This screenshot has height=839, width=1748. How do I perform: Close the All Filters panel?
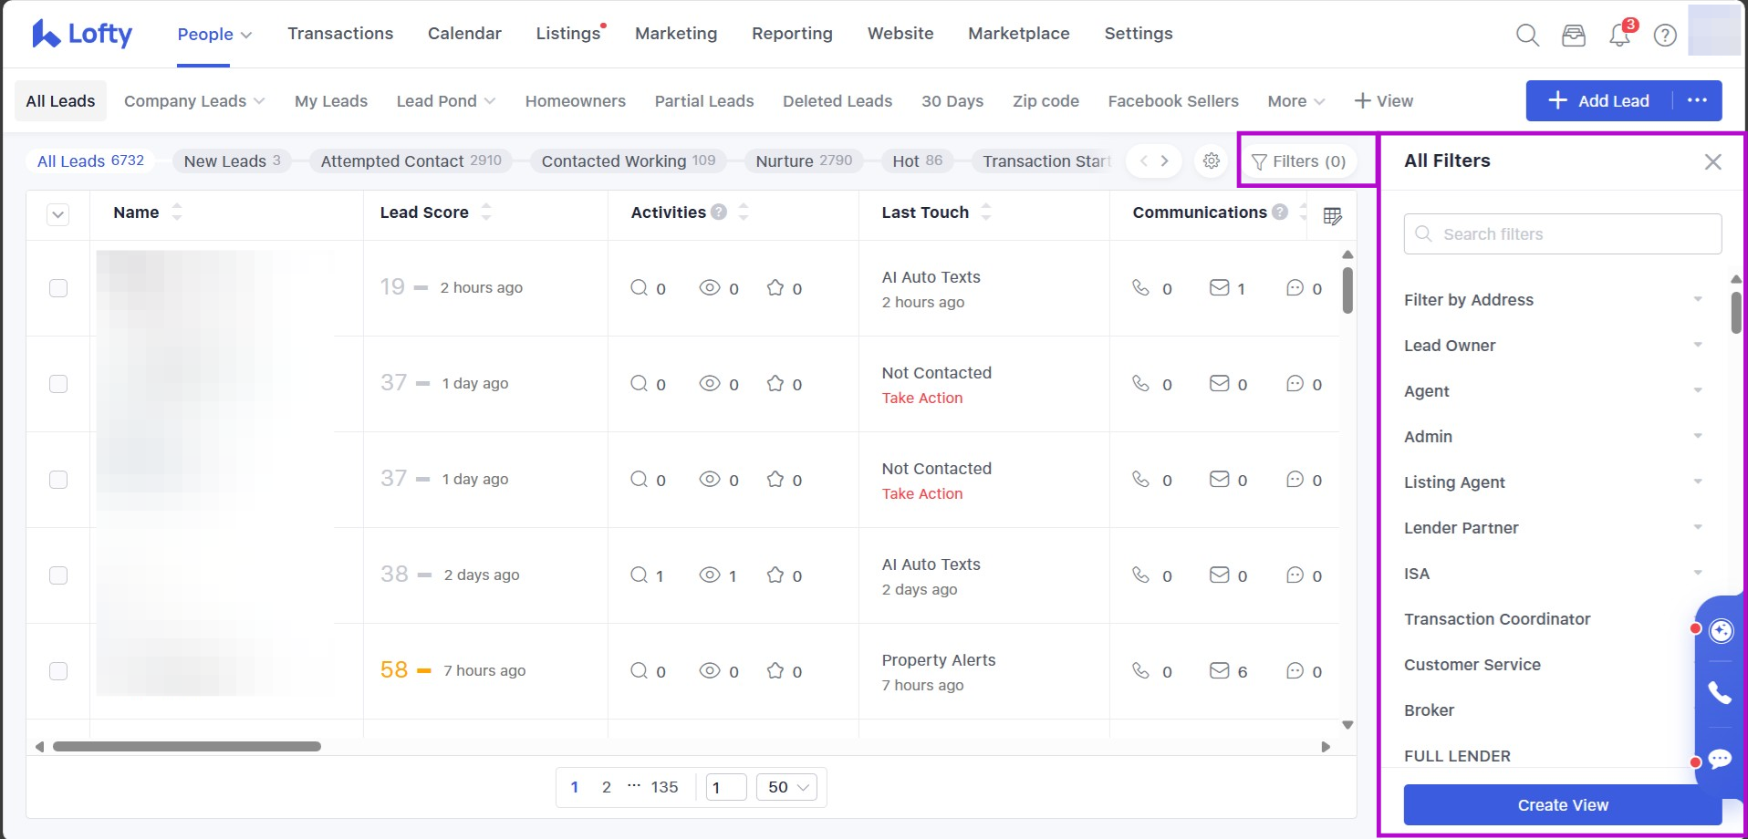pos(1712,162)
